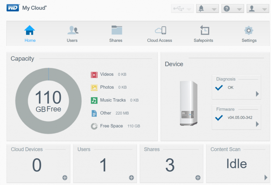The height and width of the screenshot is (185, 271).
Task: Click the Safepoints restore icon
Action: 205,30
